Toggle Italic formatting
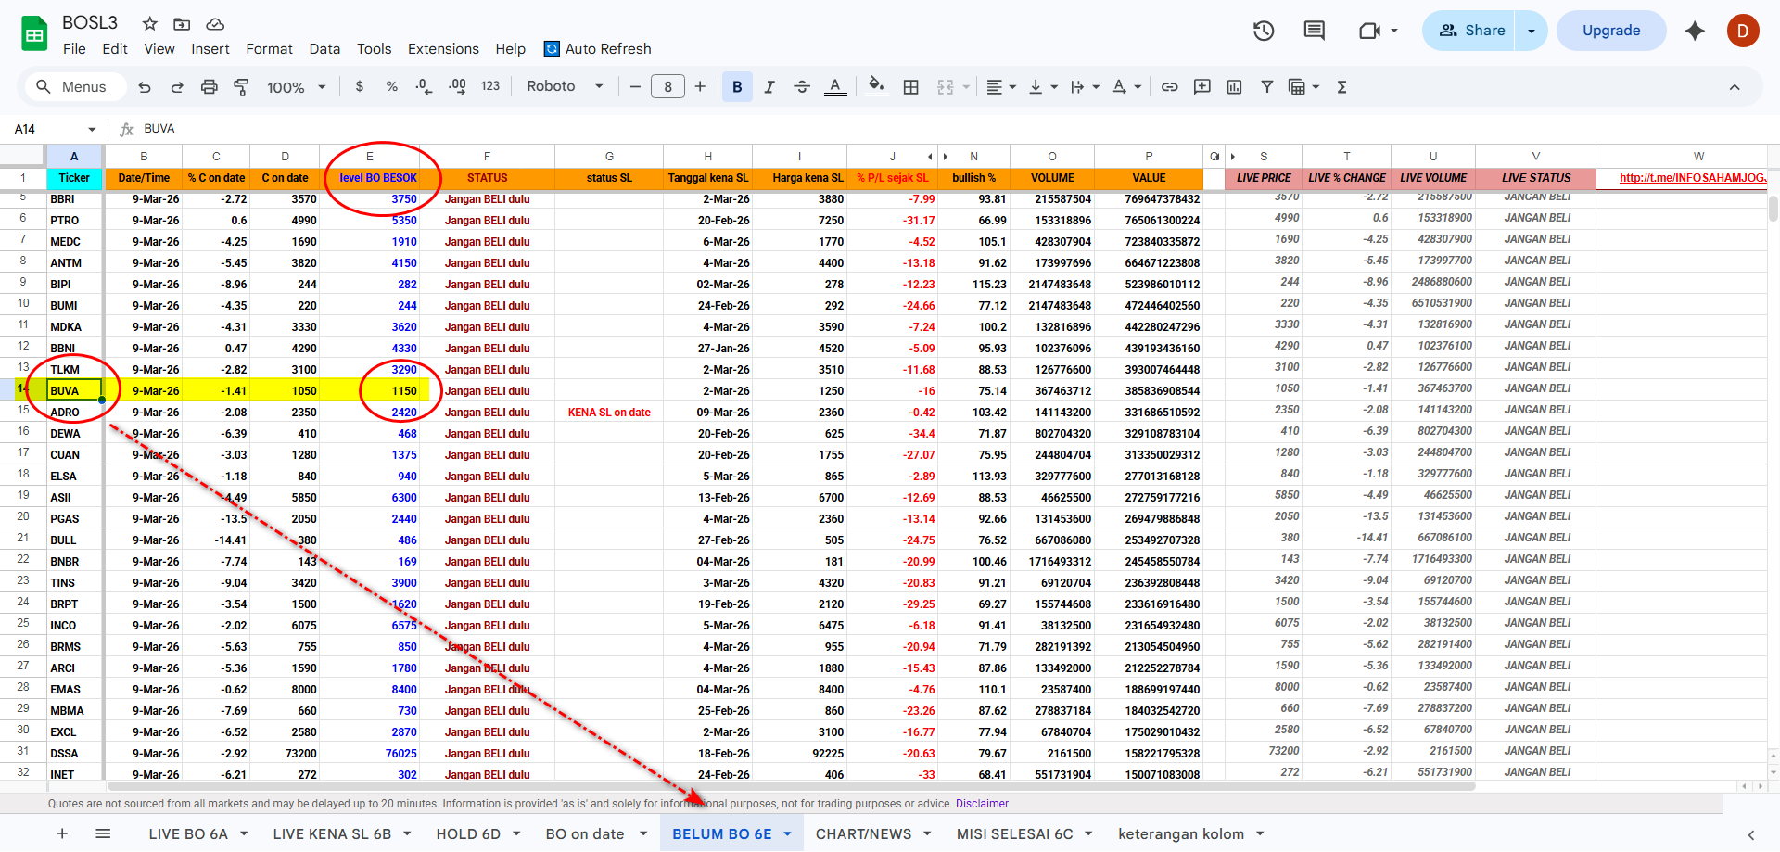The height and width of the screenshot is (852, 1780). [769, 87]
